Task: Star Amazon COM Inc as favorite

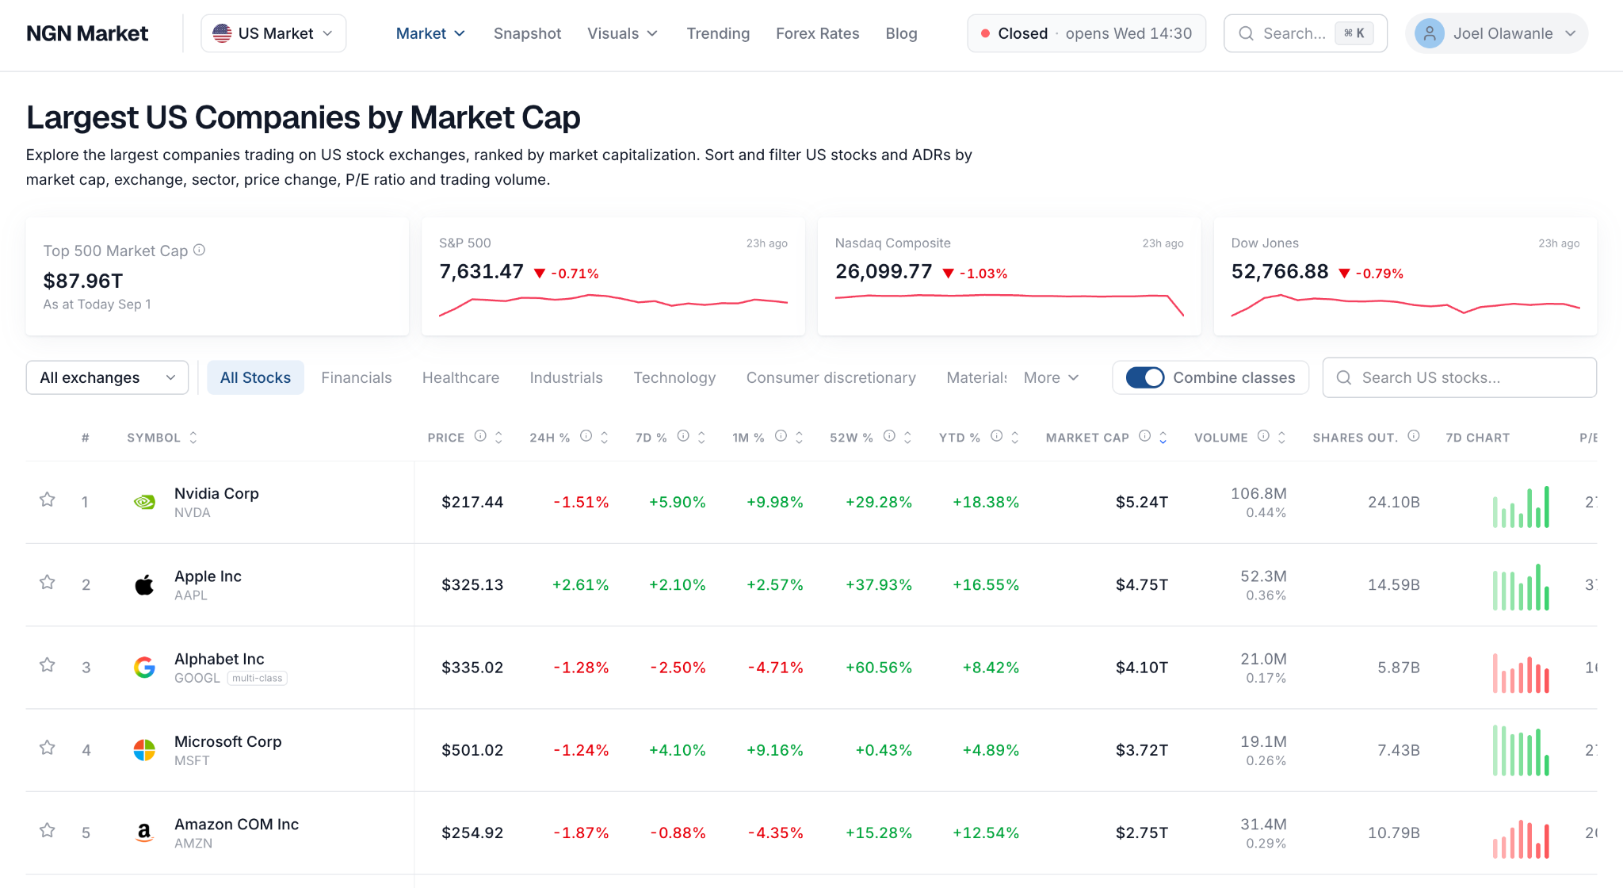Action: pos(48,830)
